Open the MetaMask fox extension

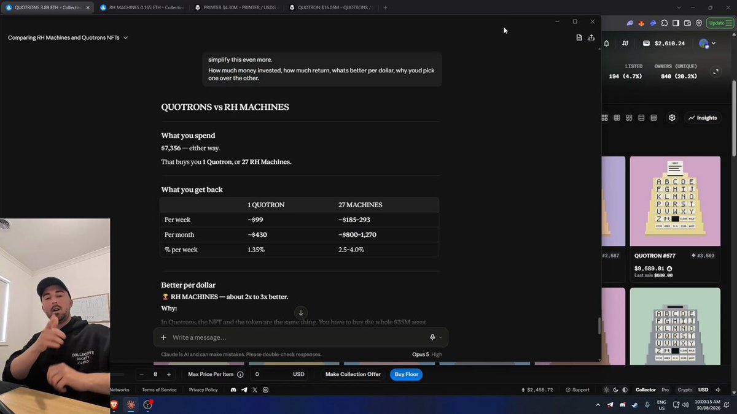pos(642,23)
